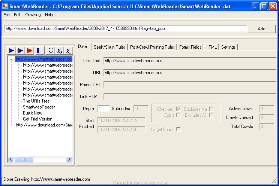Click the tree's right scroll arrow

point(69,159)
